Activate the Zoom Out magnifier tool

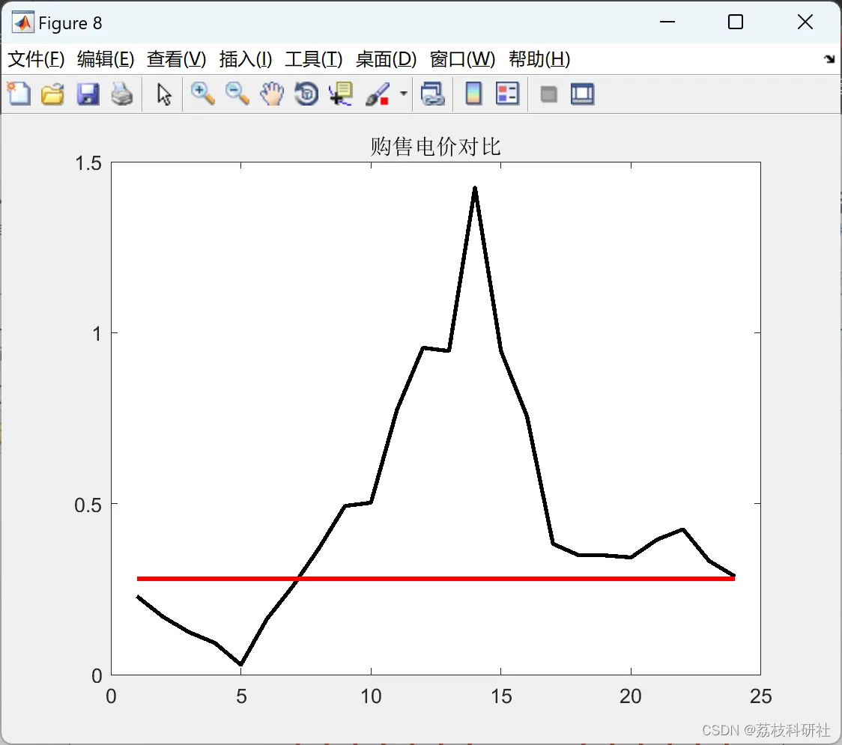click(237, 94)
